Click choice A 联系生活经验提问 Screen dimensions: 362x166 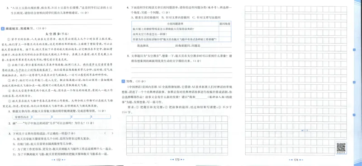click(x=145, y=18)
